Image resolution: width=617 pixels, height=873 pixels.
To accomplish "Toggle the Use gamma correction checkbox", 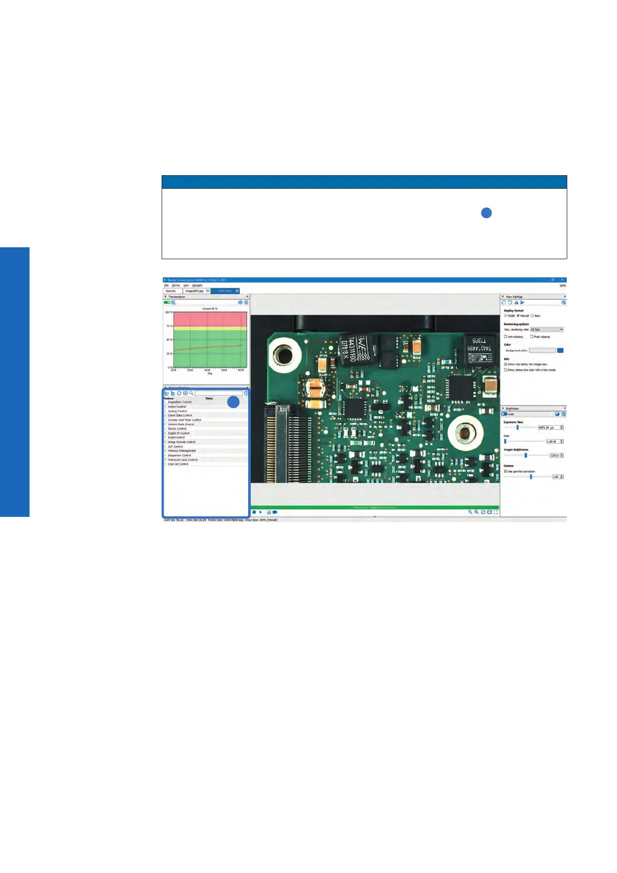I will tap(506, 472).
